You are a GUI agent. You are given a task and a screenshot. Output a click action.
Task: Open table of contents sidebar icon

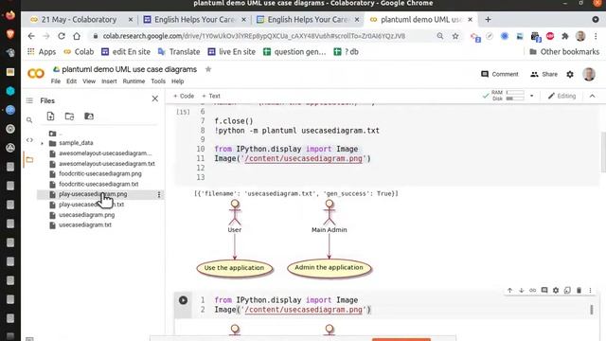(x=29, y=100)
